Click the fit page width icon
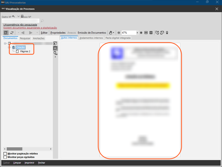 click(x=146, y=33)
